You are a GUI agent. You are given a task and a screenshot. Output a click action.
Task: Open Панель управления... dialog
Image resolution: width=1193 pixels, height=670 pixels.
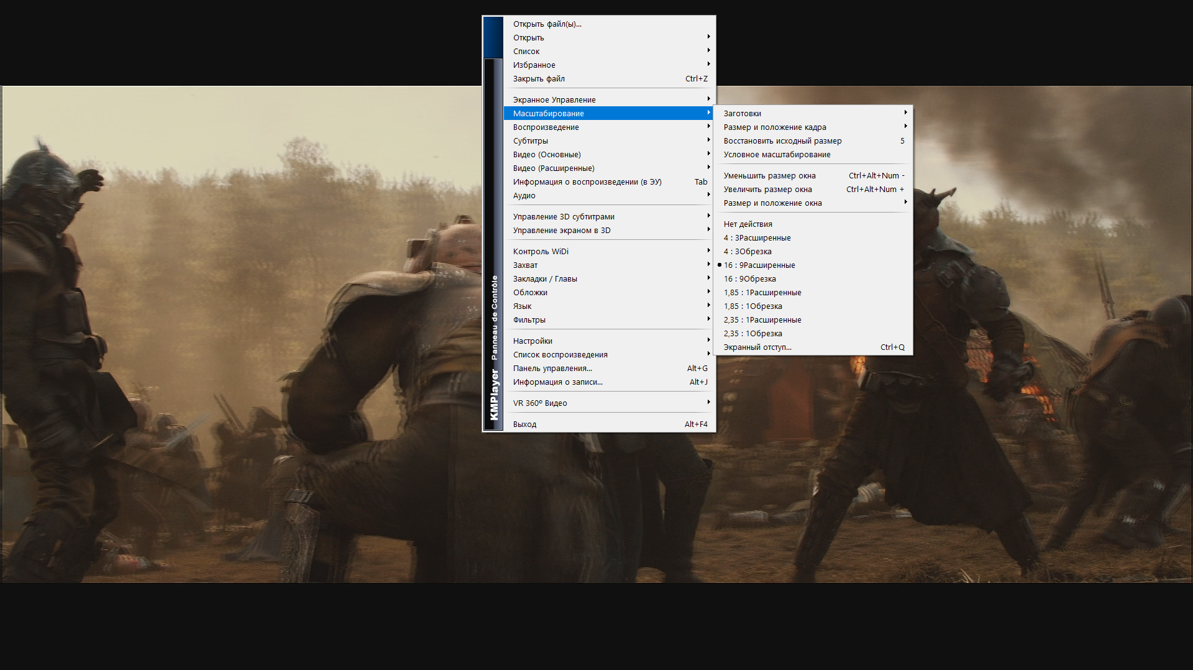(552, 369)
